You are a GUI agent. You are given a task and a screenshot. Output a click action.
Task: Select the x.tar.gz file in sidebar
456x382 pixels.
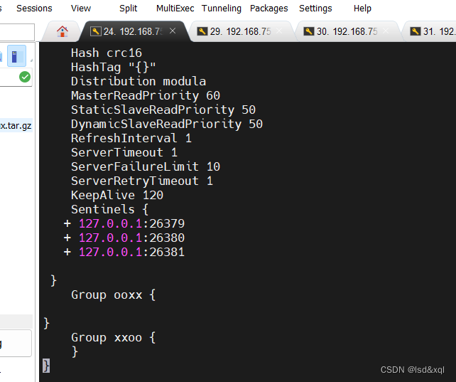coord(16,126)
